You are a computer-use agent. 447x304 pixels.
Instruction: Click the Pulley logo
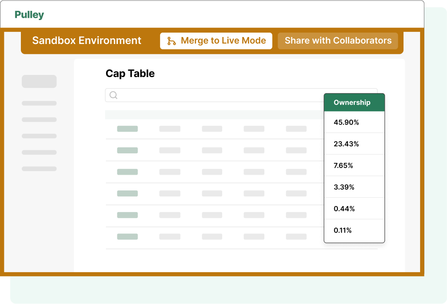[29, 15]
